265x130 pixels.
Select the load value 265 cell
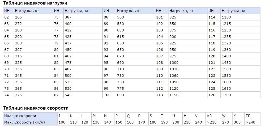point(19,17)
